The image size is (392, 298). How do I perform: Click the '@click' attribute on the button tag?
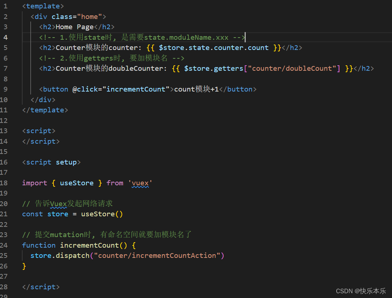click(85, 89)
